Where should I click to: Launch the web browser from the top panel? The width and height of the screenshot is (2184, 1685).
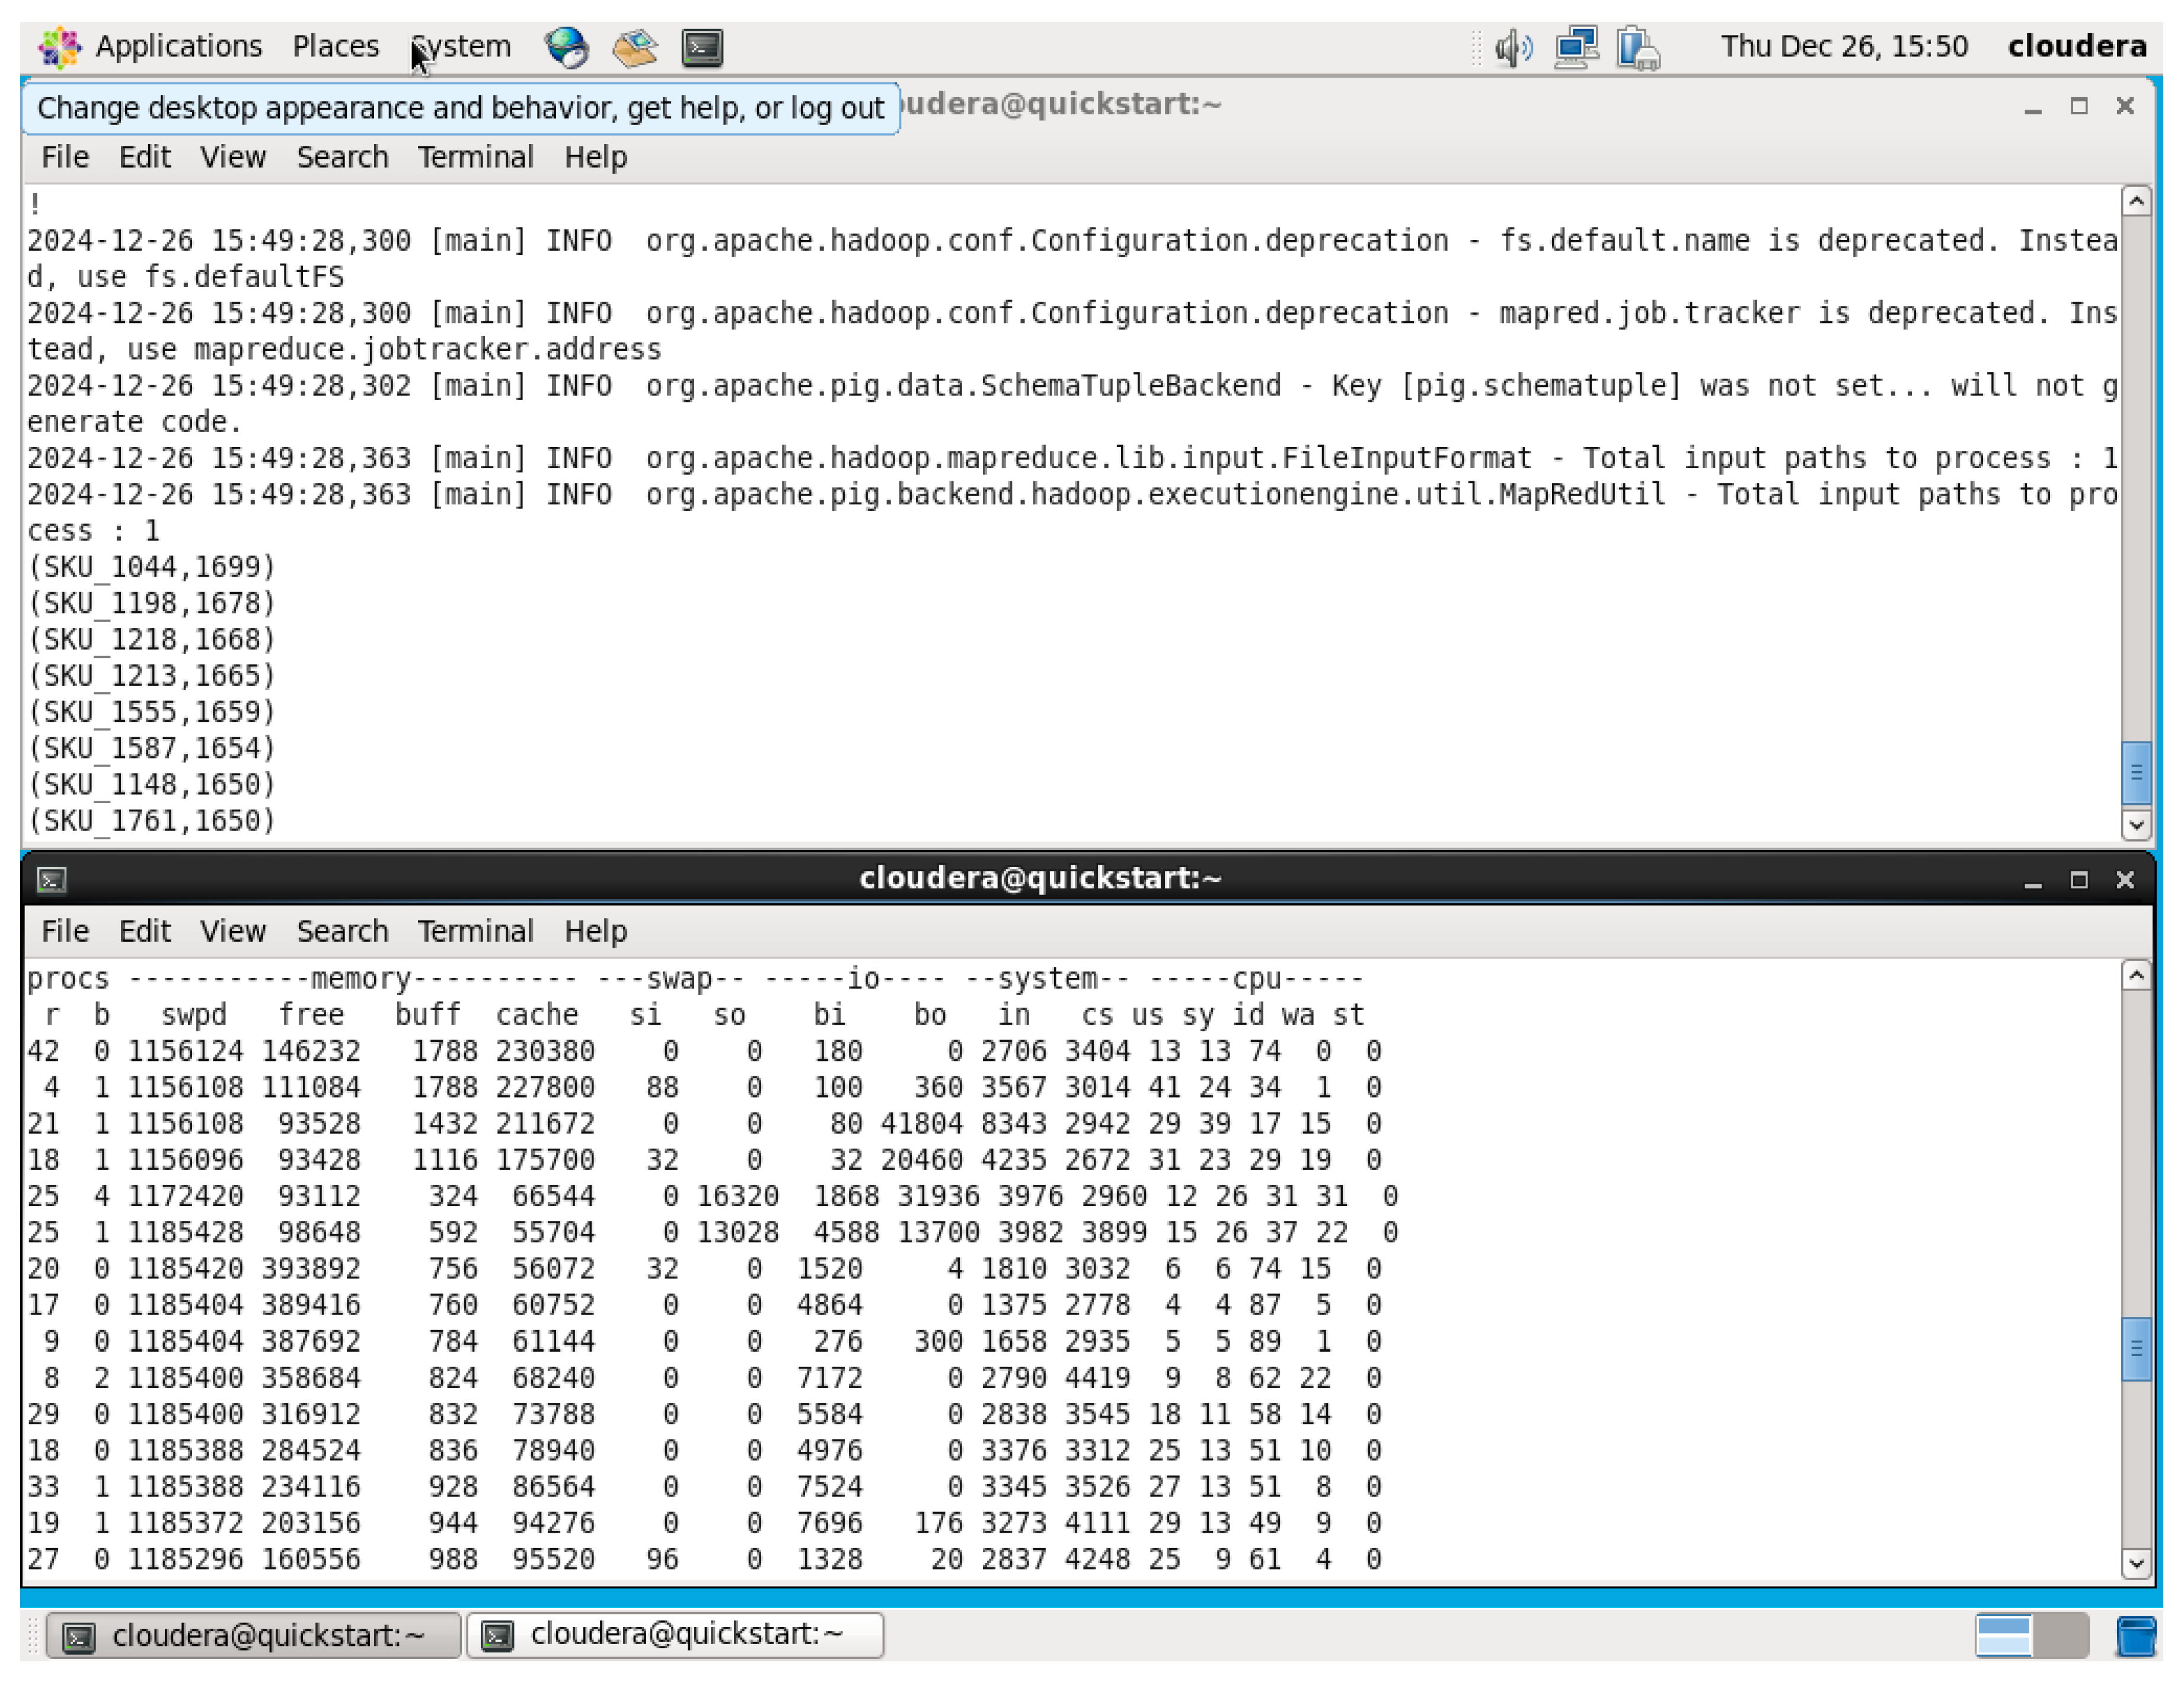566,46
